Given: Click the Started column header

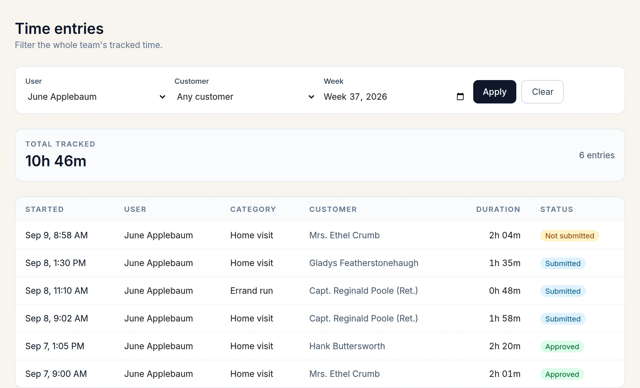Looking at the screenshot, I should 45,209.
